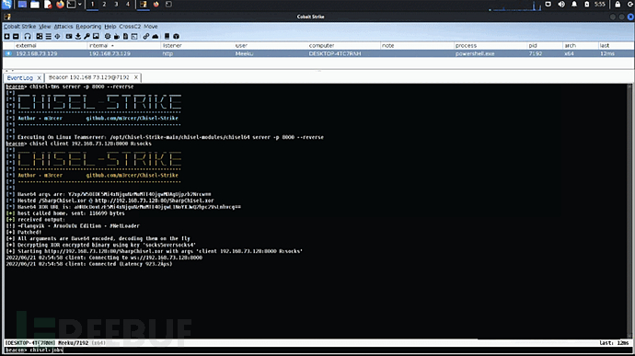Open the Attacks menu

(x=63, y=27)
